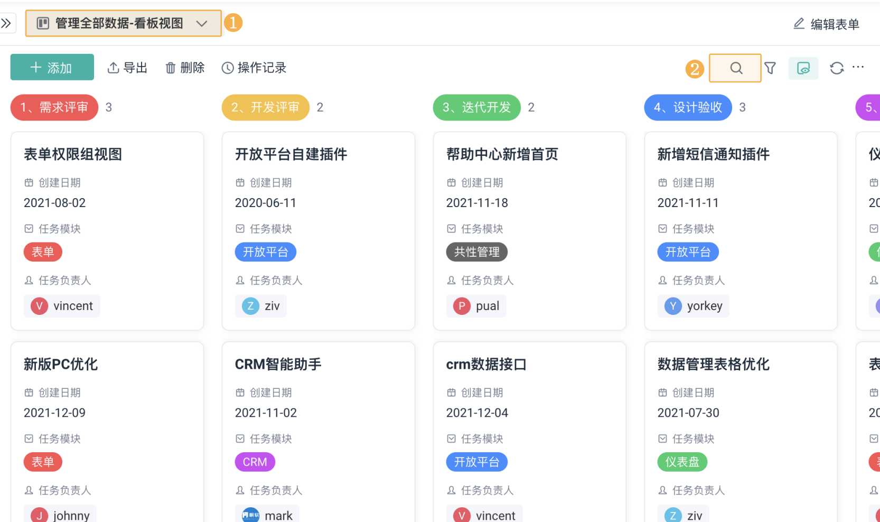Click 开放平台 tag in 新增短信通知插件 card
Screen dimensions: 880x522
pyautogui.click(x=688, y=252)
